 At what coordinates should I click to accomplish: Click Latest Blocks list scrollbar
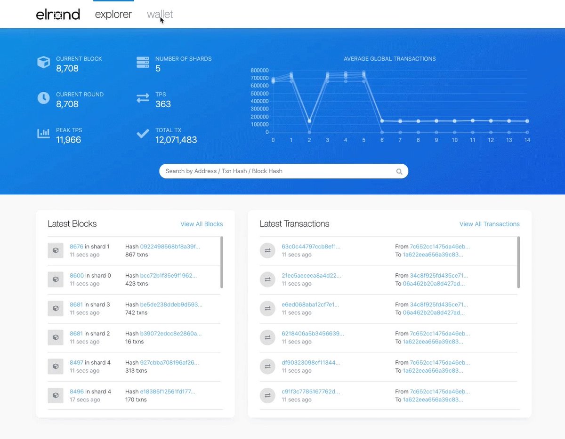[222, 262]
